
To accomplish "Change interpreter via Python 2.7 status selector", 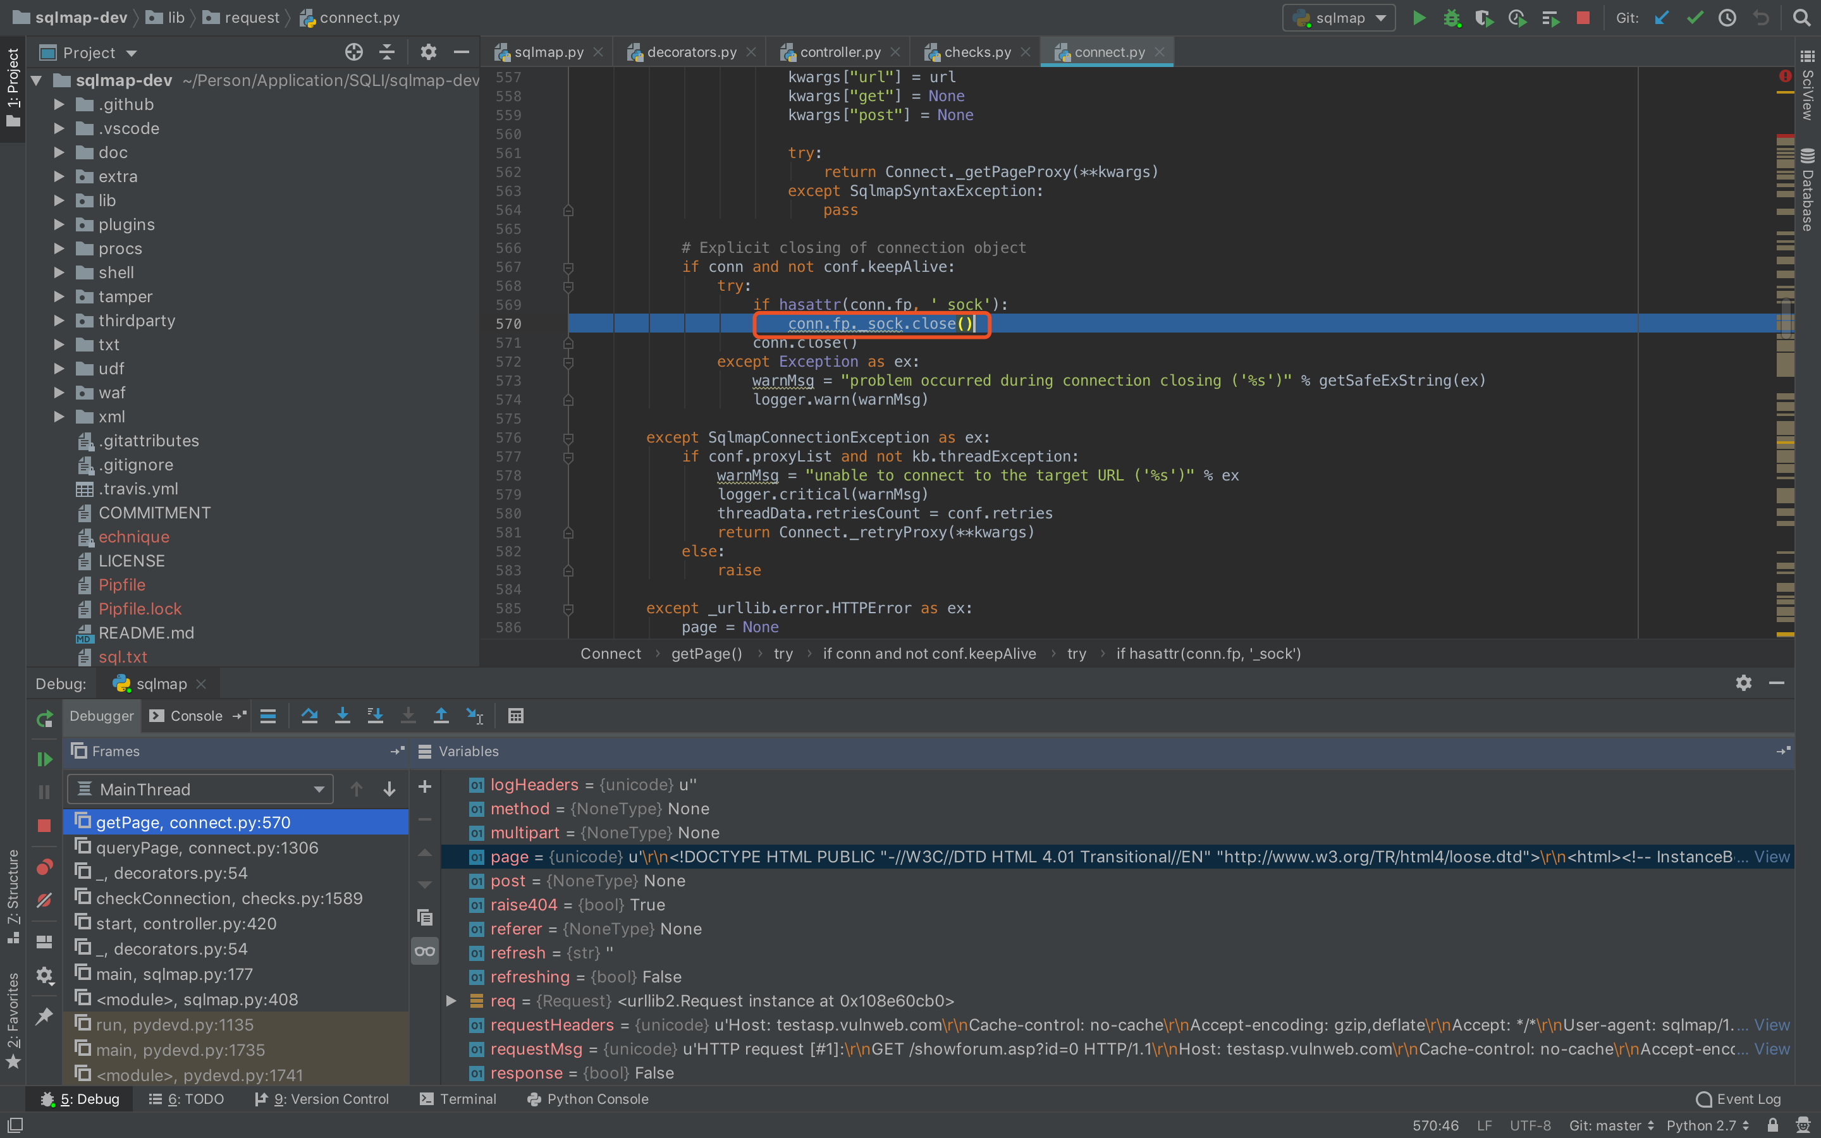I will (x=1703, y=1126).
